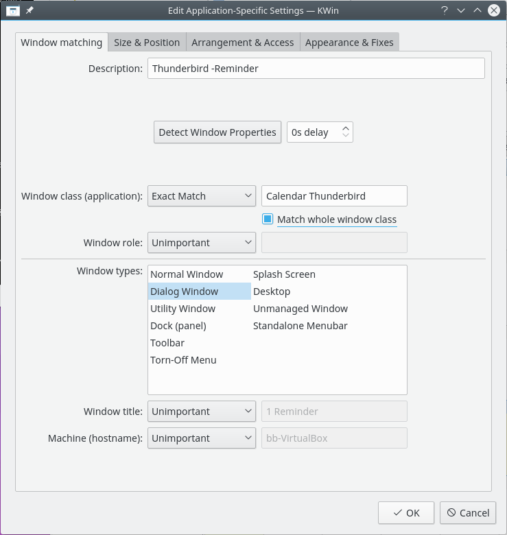
Task: Click the window class text field
Action: coord(334,196)
